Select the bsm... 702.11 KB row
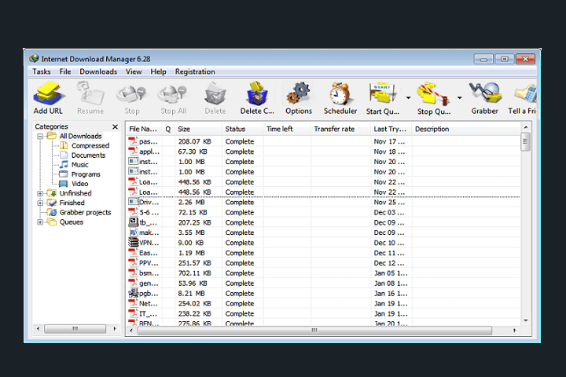The height and width of the screenshot is (377, 566). [x=323, y=273]
